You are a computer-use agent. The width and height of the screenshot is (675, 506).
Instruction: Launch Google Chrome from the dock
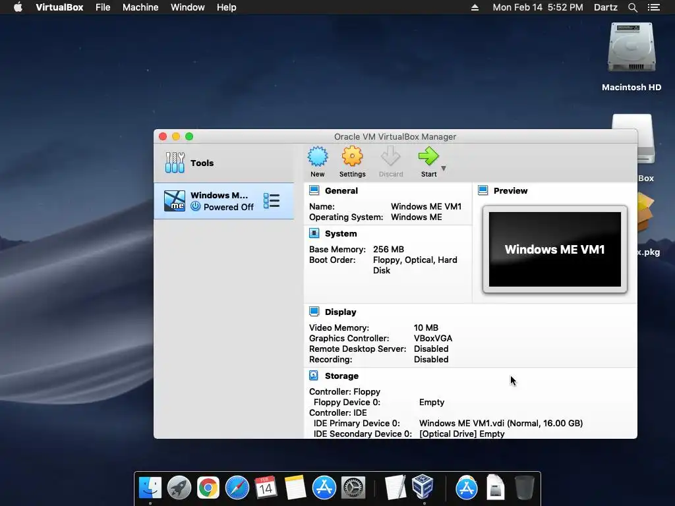tap(208, 488)
